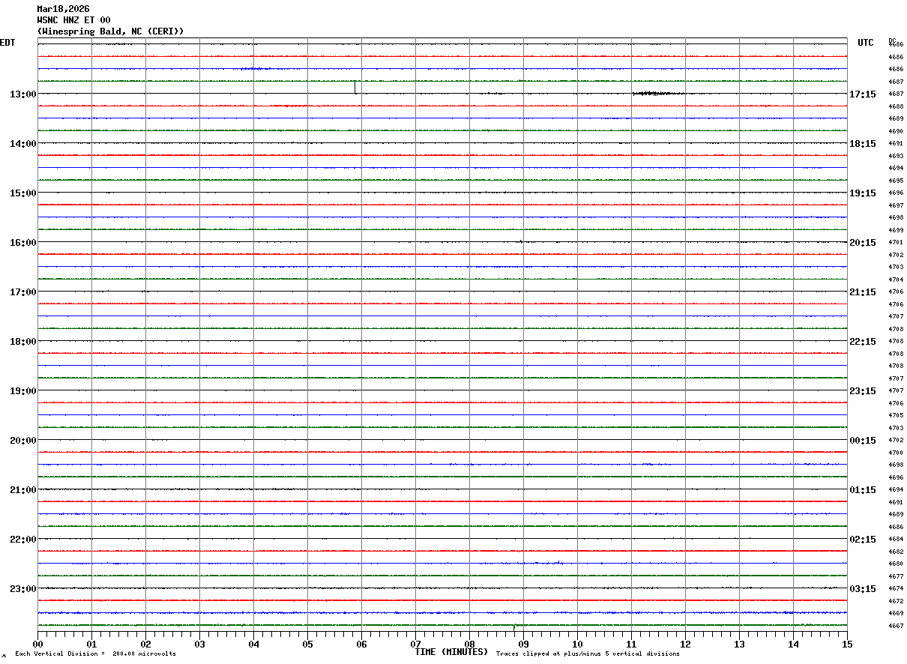Click the 01:15 UTC row label
This screenshot has width=907, height=664.
pyautogui.click(x=863, y=490)
